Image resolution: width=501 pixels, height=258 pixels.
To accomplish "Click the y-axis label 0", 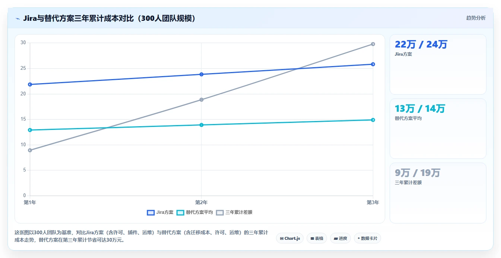I will pyautogui.click(x=25, y=196).
